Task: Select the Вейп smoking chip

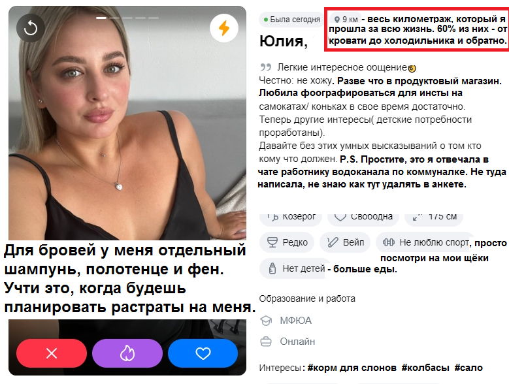Action: (x=345, y=242)
